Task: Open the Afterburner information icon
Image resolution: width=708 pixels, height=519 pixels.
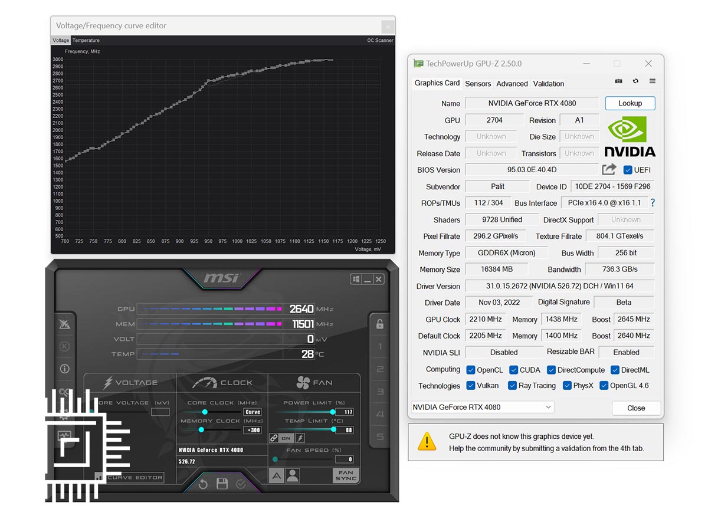Action: point(64,369)
